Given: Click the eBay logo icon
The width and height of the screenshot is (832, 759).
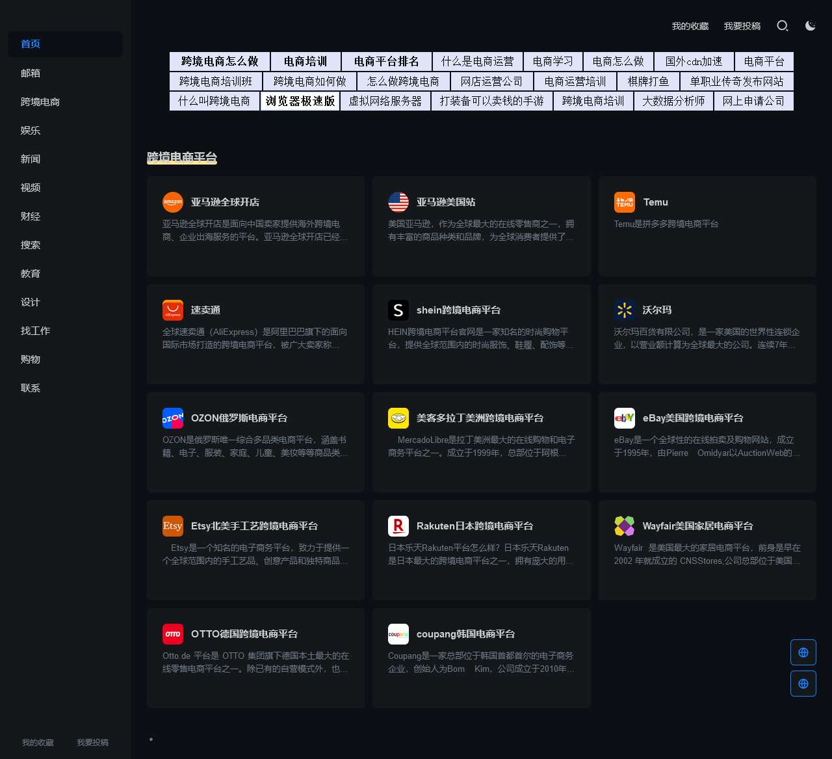Looking at the screenshot, I should (x=625, y=418).
